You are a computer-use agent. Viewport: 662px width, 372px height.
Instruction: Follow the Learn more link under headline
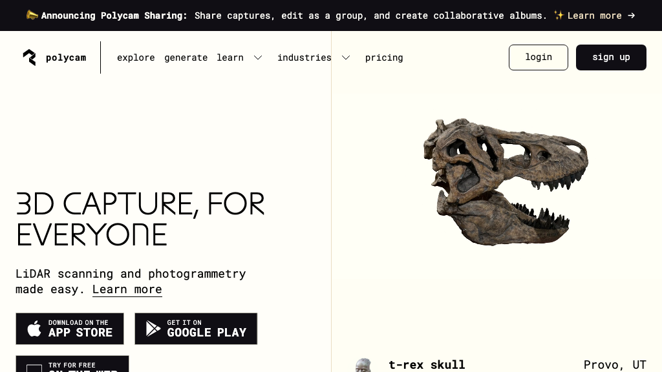[127, 289]
